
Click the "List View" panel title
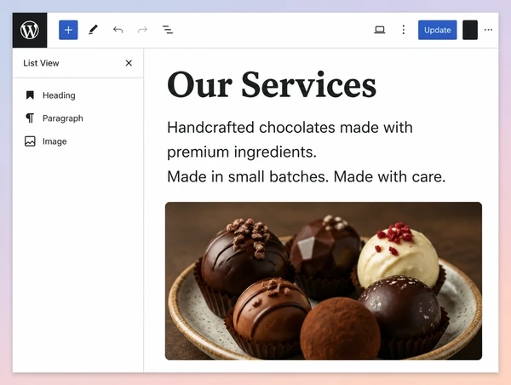pyautogui.click(x=41, y=63)
